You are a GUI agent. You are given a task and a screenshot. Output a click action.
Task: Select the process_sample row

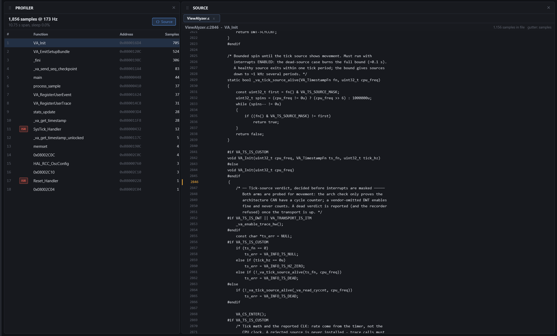pyautogui.click(x=92, y=86)
